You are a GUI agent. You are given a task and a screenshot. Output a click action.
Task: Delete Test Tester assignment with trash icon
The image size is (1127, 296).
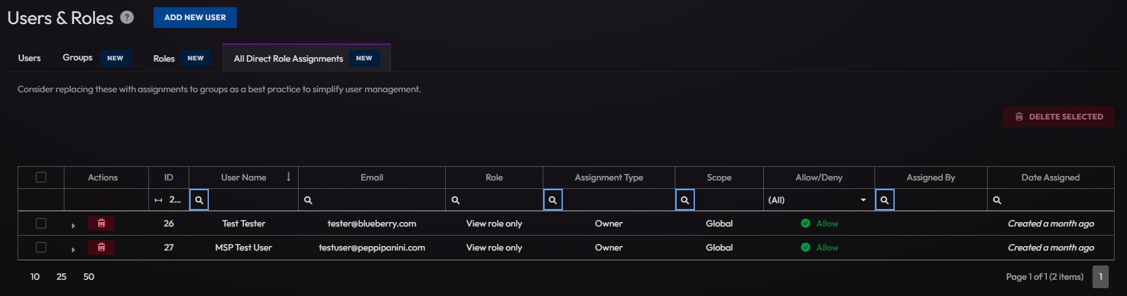(x=102, y=223)
